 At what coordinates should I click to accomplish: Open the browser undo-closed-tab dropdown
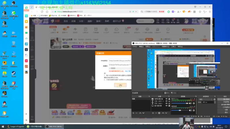(x=205, y=12)
